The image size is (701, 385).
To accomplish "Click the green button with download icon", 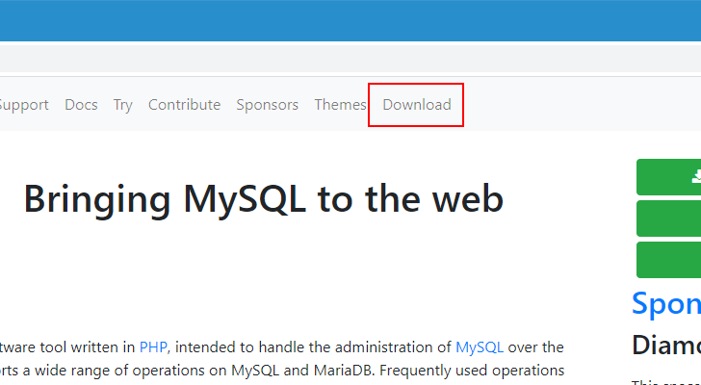I will (x=669, y=177).
